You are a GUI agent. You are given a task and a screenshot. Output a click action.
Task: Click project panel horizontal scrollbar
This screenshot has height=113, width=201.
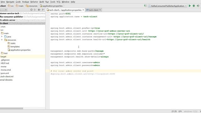tap(12, 108)
